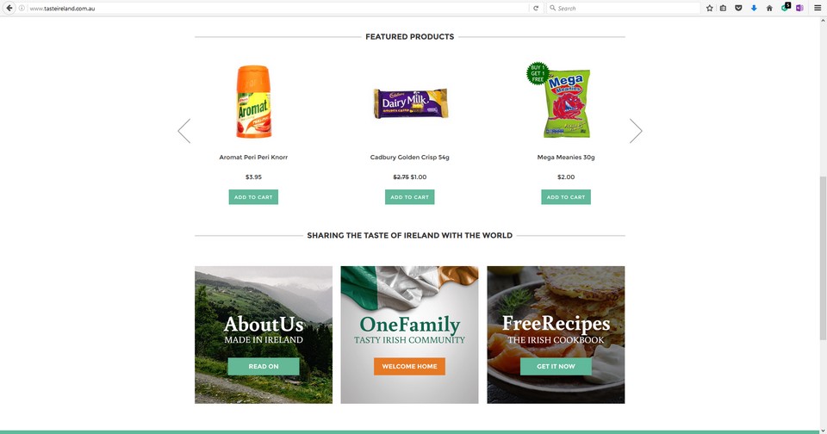Open the downloads arrow icon
The image size is (827, 434).
click(x=754, y=8)
